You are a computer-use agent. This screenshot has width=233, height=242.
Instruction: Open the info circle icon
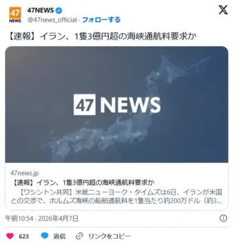223,218
